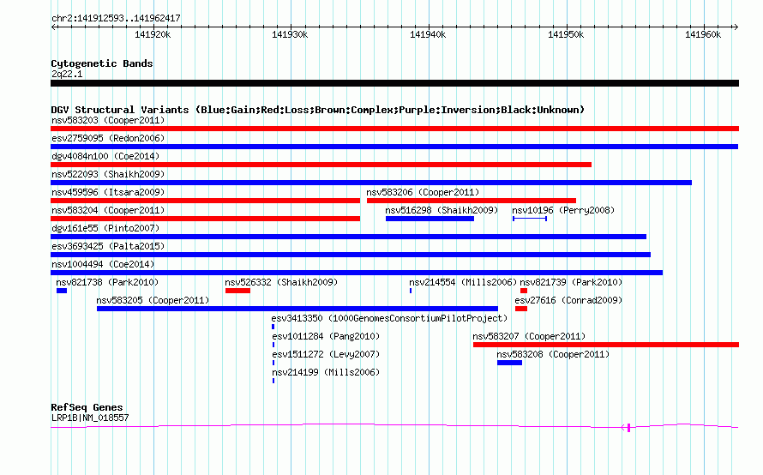
Task: Click the nsv459596 (Itsara2009) red bar
Action: click(206, 201)
